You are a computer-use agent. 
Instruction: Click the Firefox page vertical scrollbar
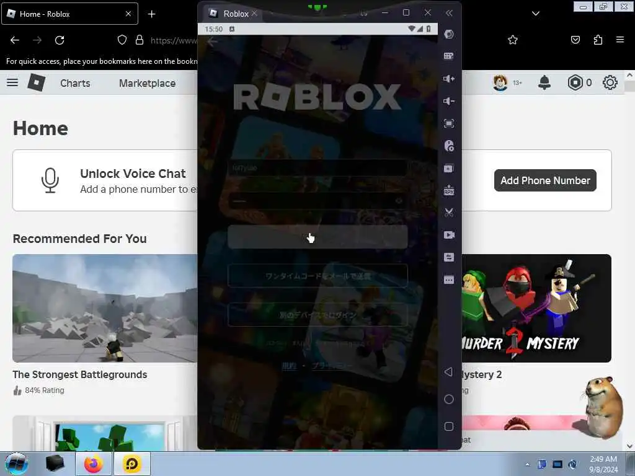pos(630,261)
